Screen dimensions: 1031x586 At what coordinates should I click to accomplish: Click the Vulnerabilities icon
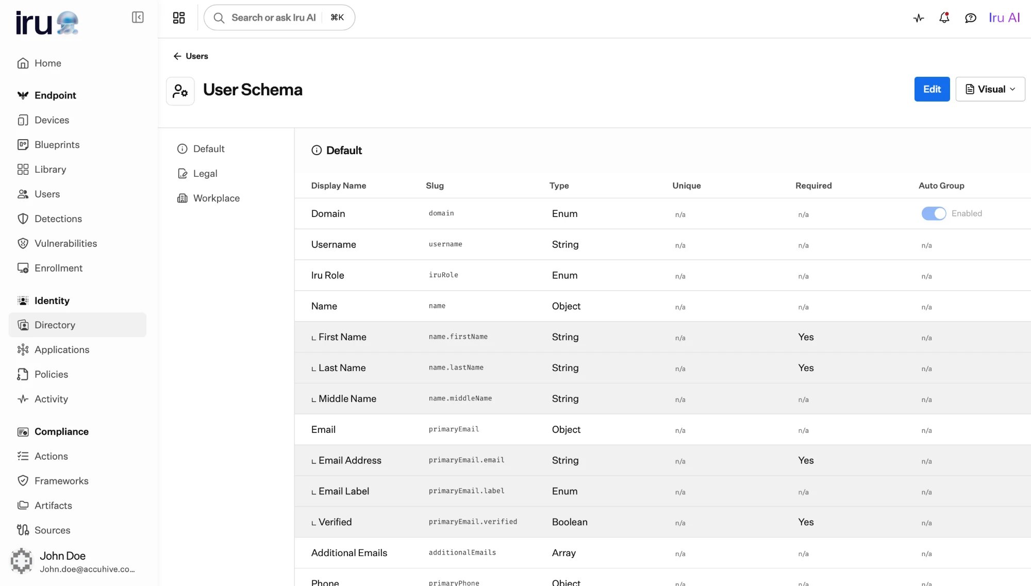[23, 244]
